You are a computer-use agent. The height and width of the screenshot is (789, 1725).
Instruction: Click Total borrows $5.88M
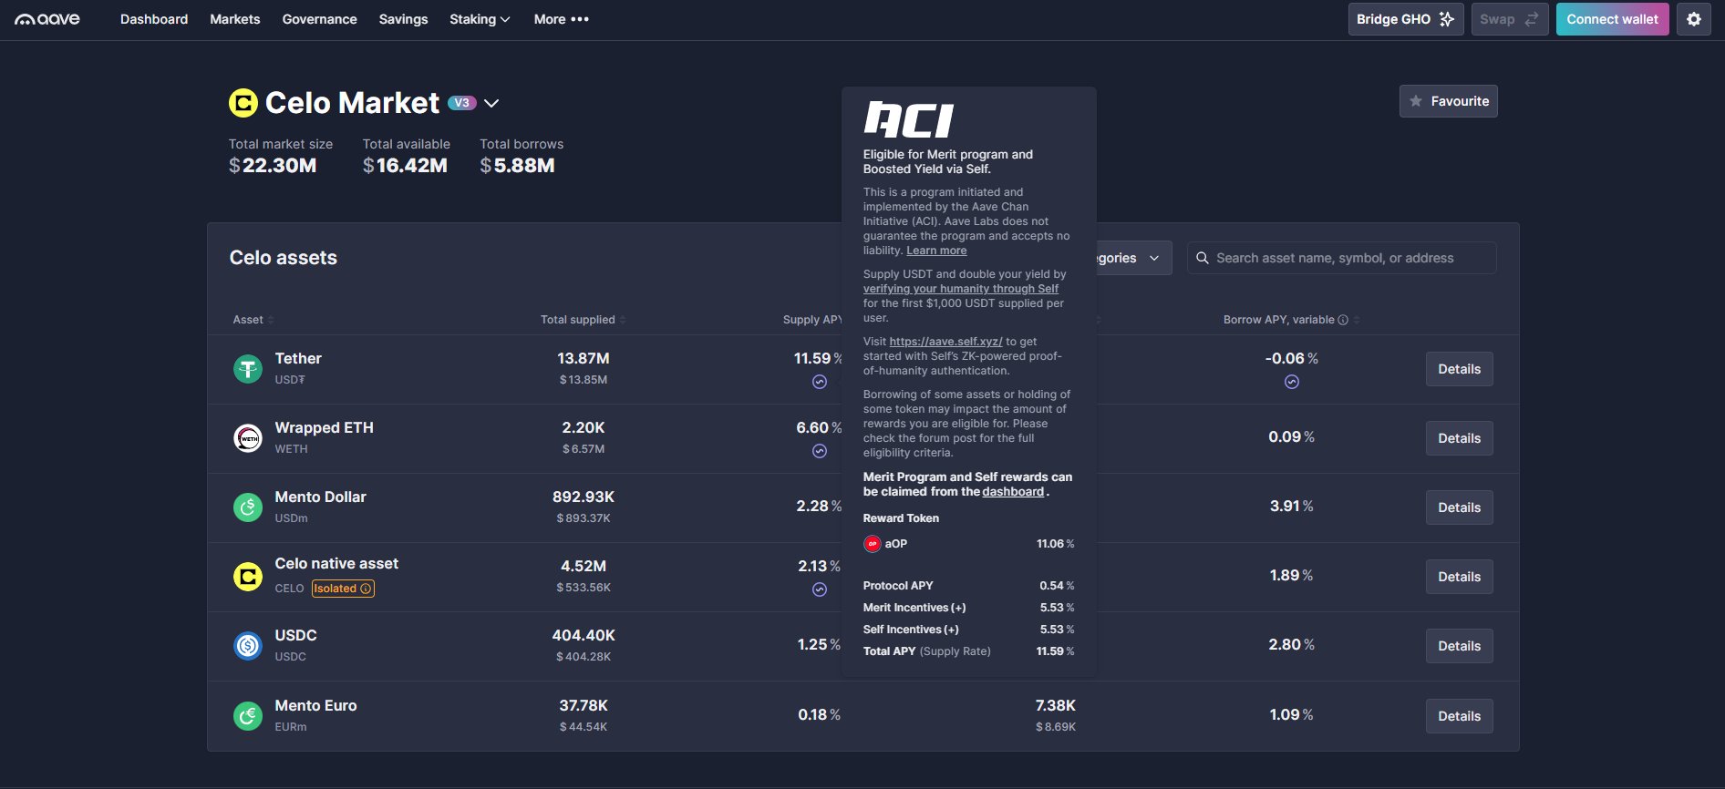517,166
